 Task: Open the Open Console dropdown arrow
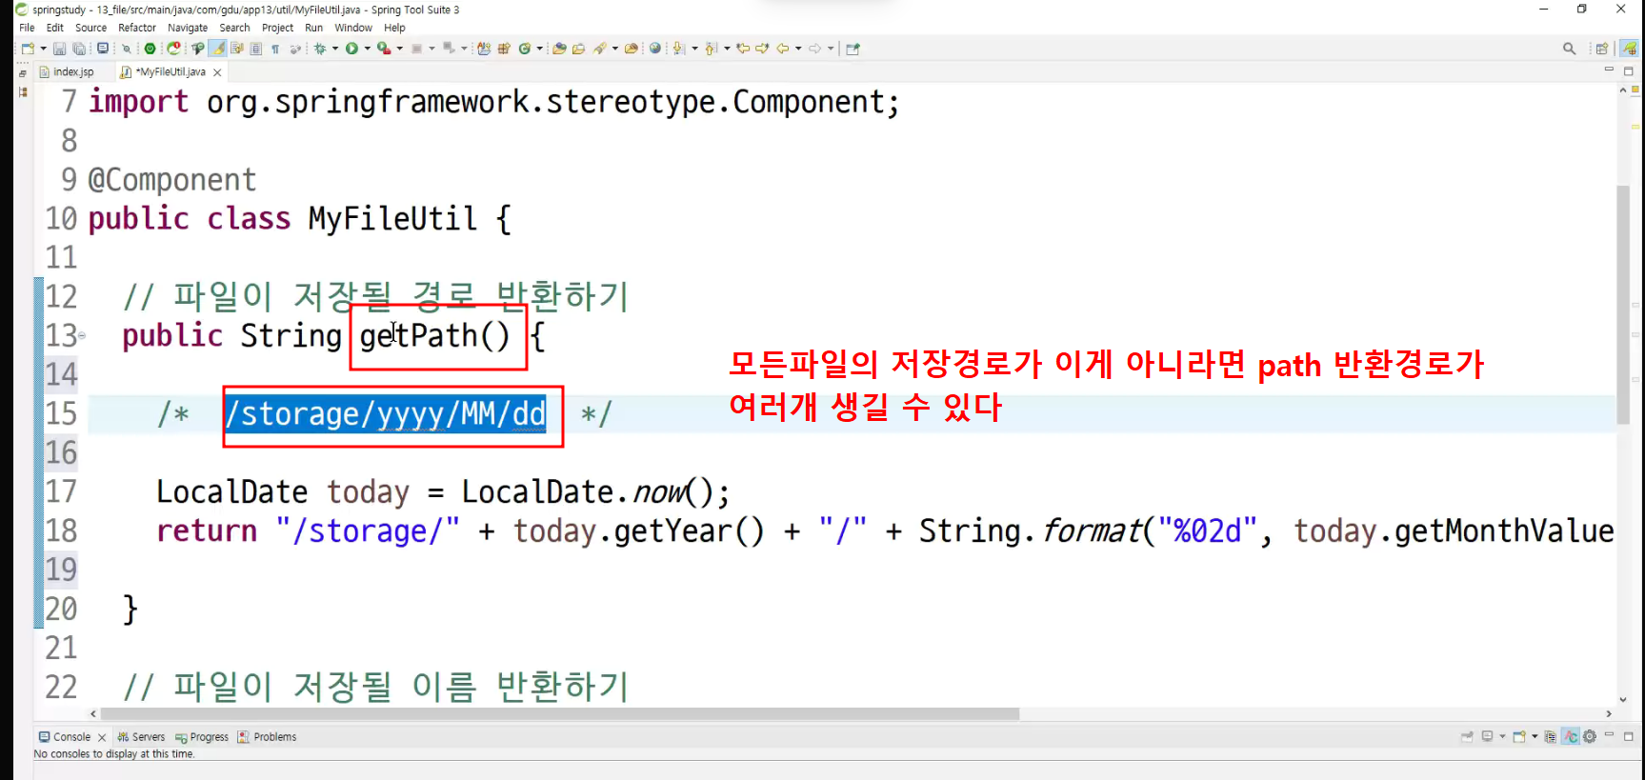click(1535, 736)
